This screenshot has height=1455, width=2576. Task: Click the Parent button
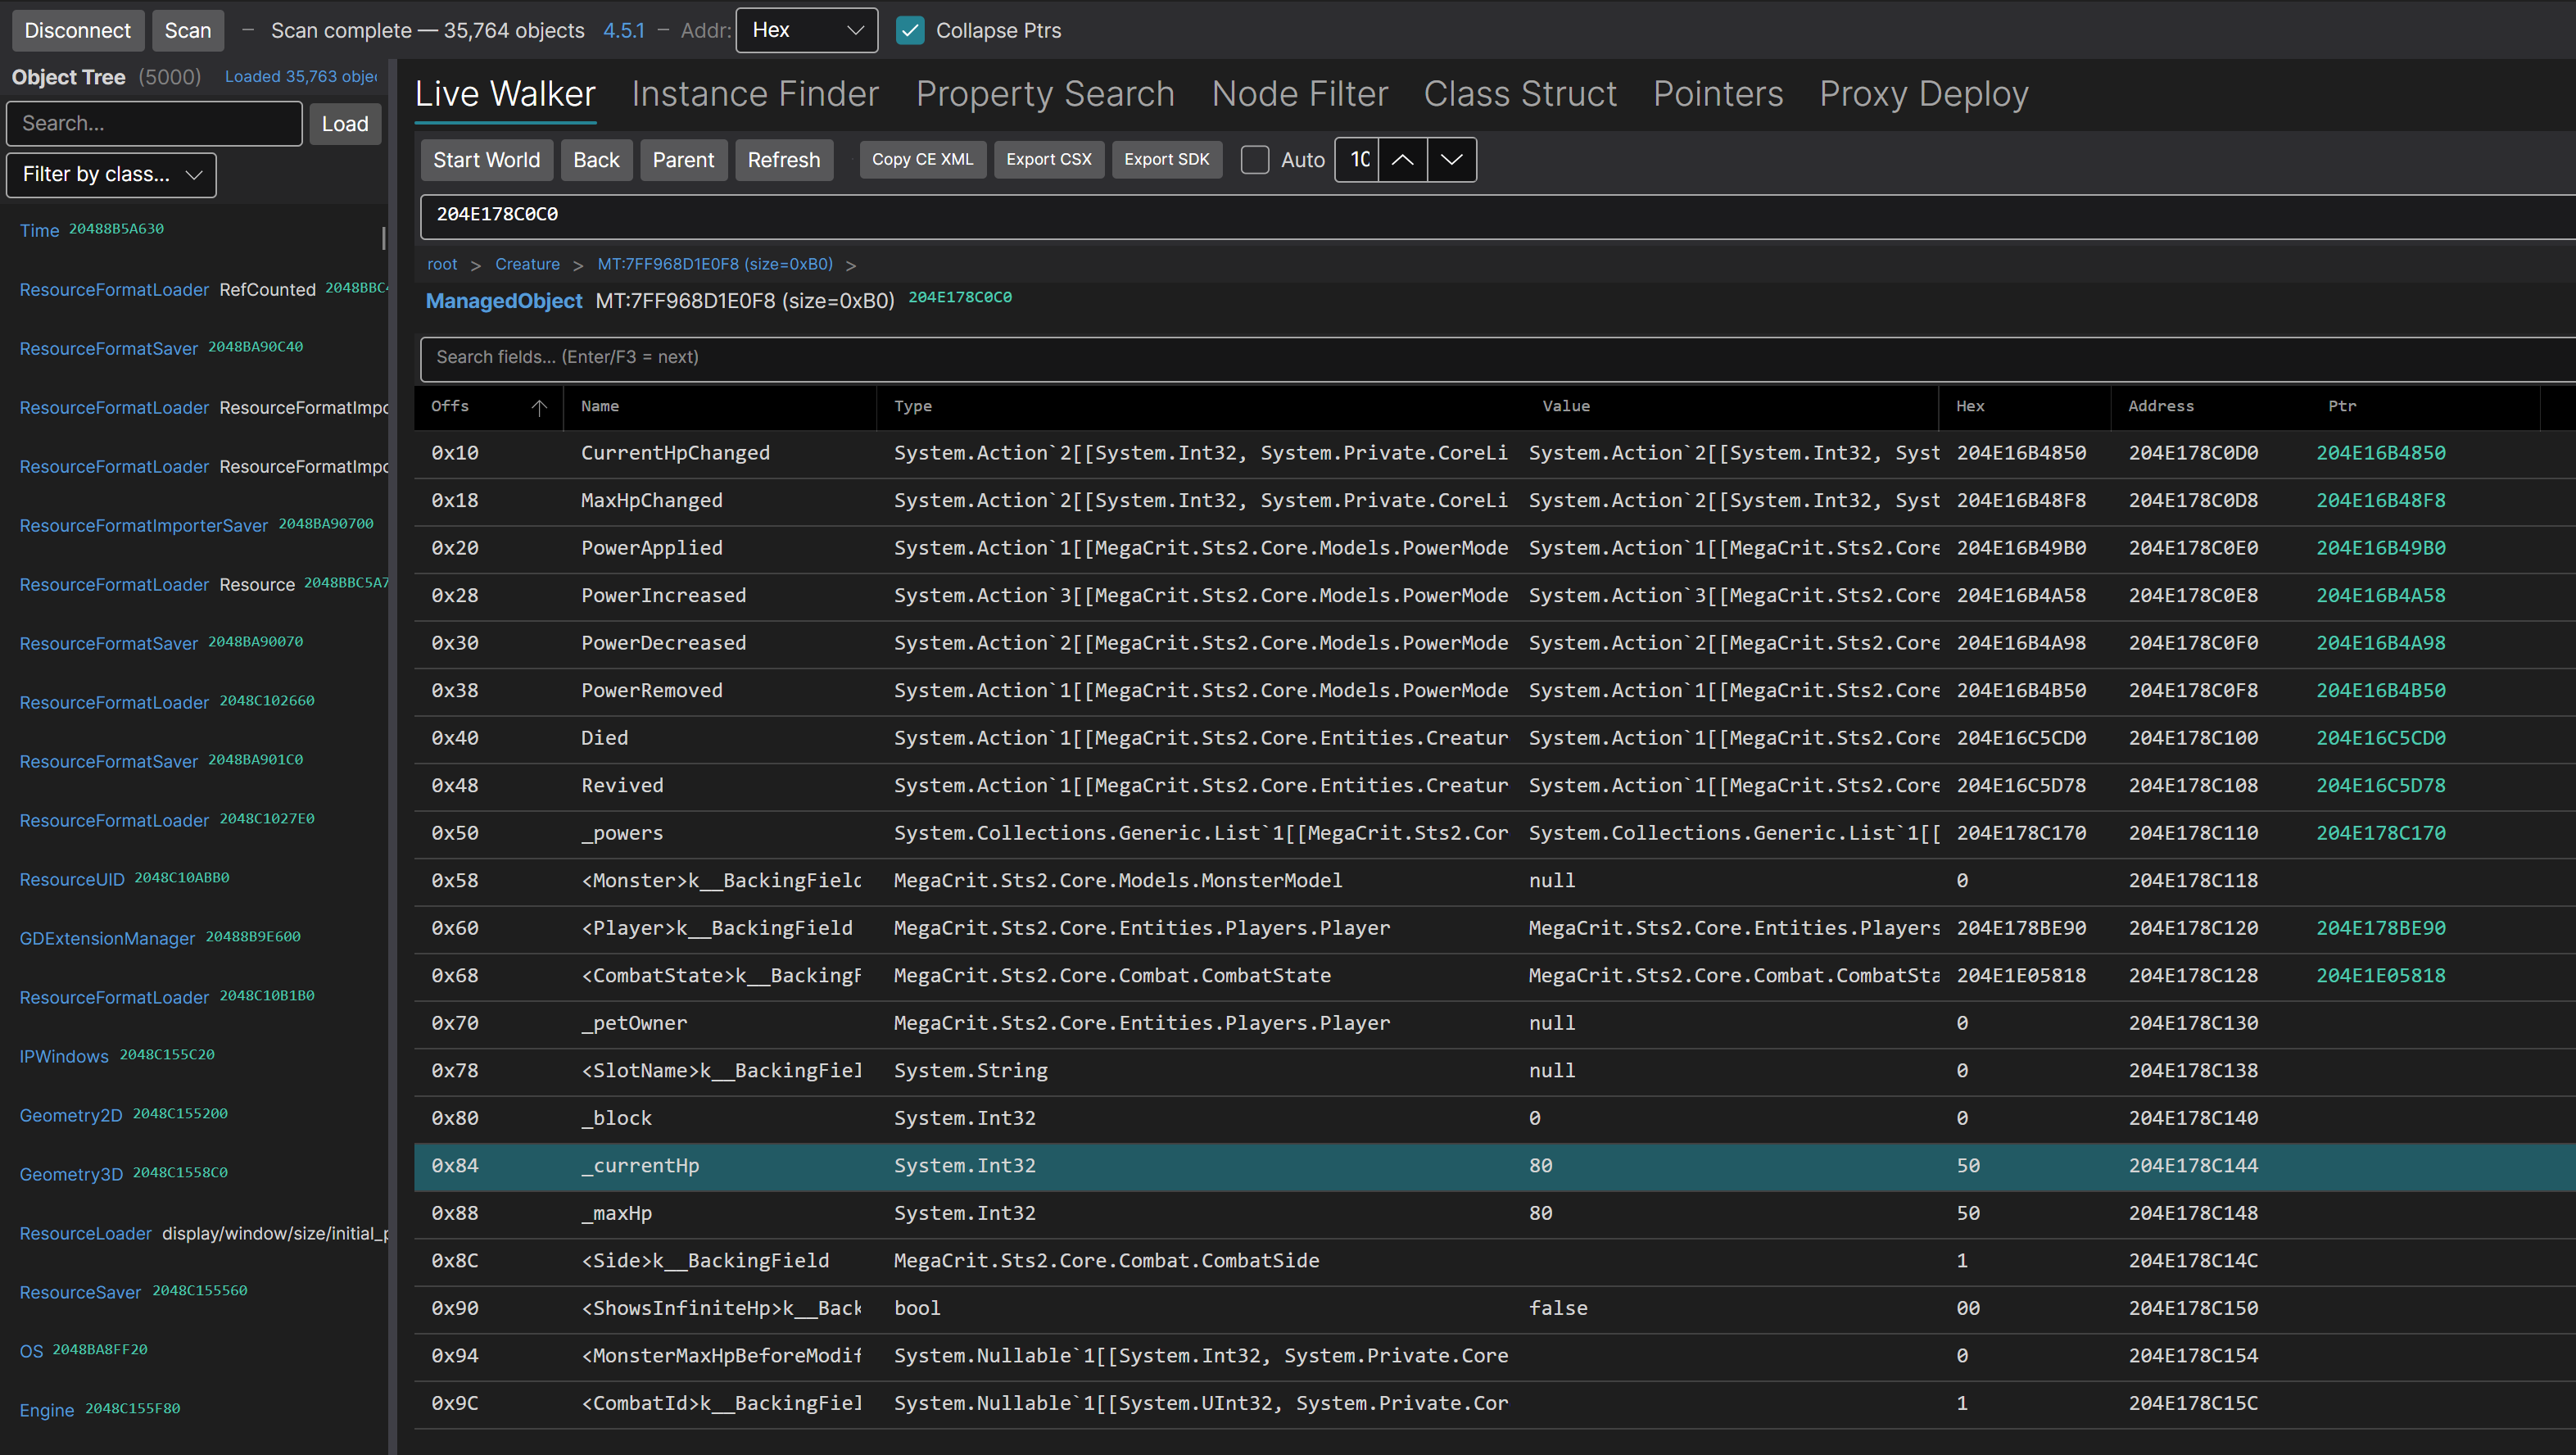tap(683, 160)
